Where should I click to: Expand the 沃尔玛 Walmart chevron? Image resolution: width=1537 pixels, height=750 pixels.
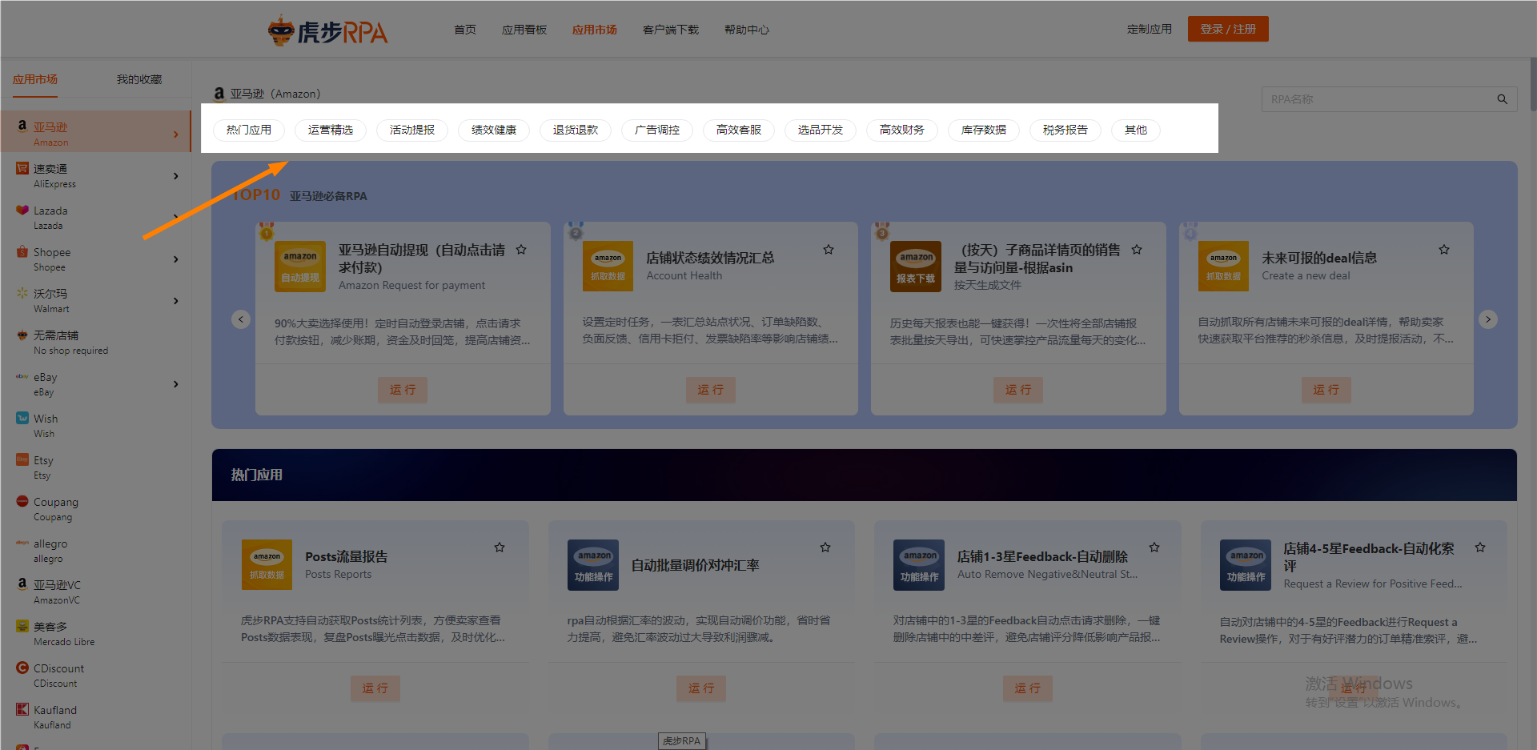tap(176, 301)
